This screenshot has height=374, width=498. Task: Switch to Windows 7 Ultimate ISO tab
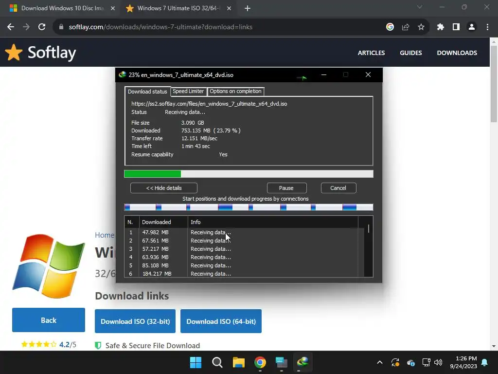pos(178,9)
